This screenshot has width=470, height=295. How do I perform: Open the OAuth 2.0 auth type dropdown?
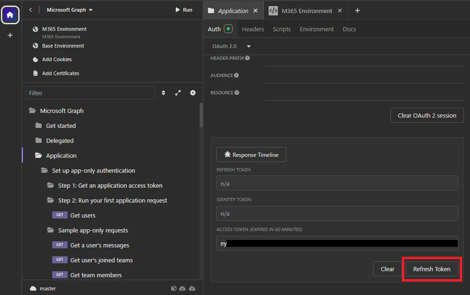pos(231,46)
